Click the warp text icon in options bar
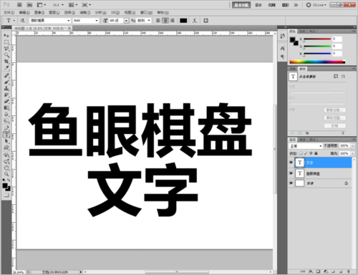Image resolution: width=358 pixels, height=275 pixels. 195,21
